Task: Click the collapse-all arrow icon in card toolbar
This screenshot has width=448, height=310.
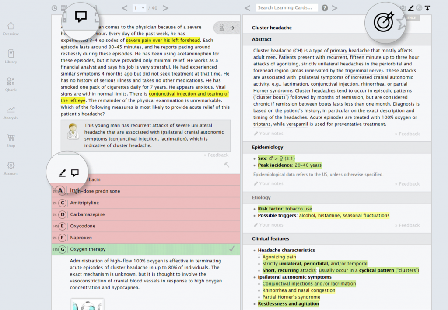Action: pyautogui.click(x=427, y=8)
